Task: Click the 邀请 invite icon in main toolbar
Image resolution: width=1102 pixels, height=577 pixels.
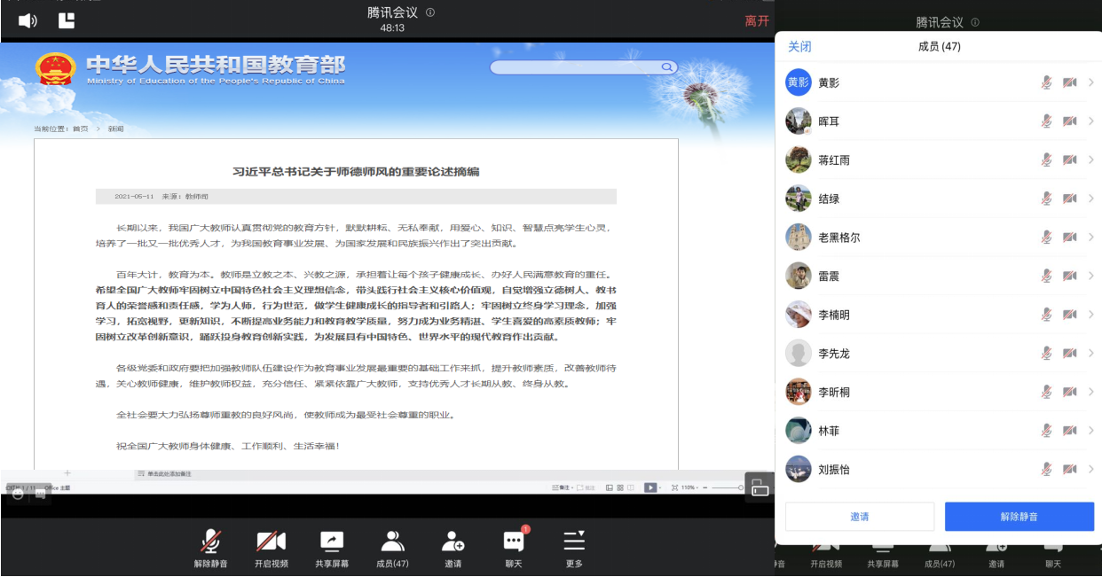Action: [453, 548]
